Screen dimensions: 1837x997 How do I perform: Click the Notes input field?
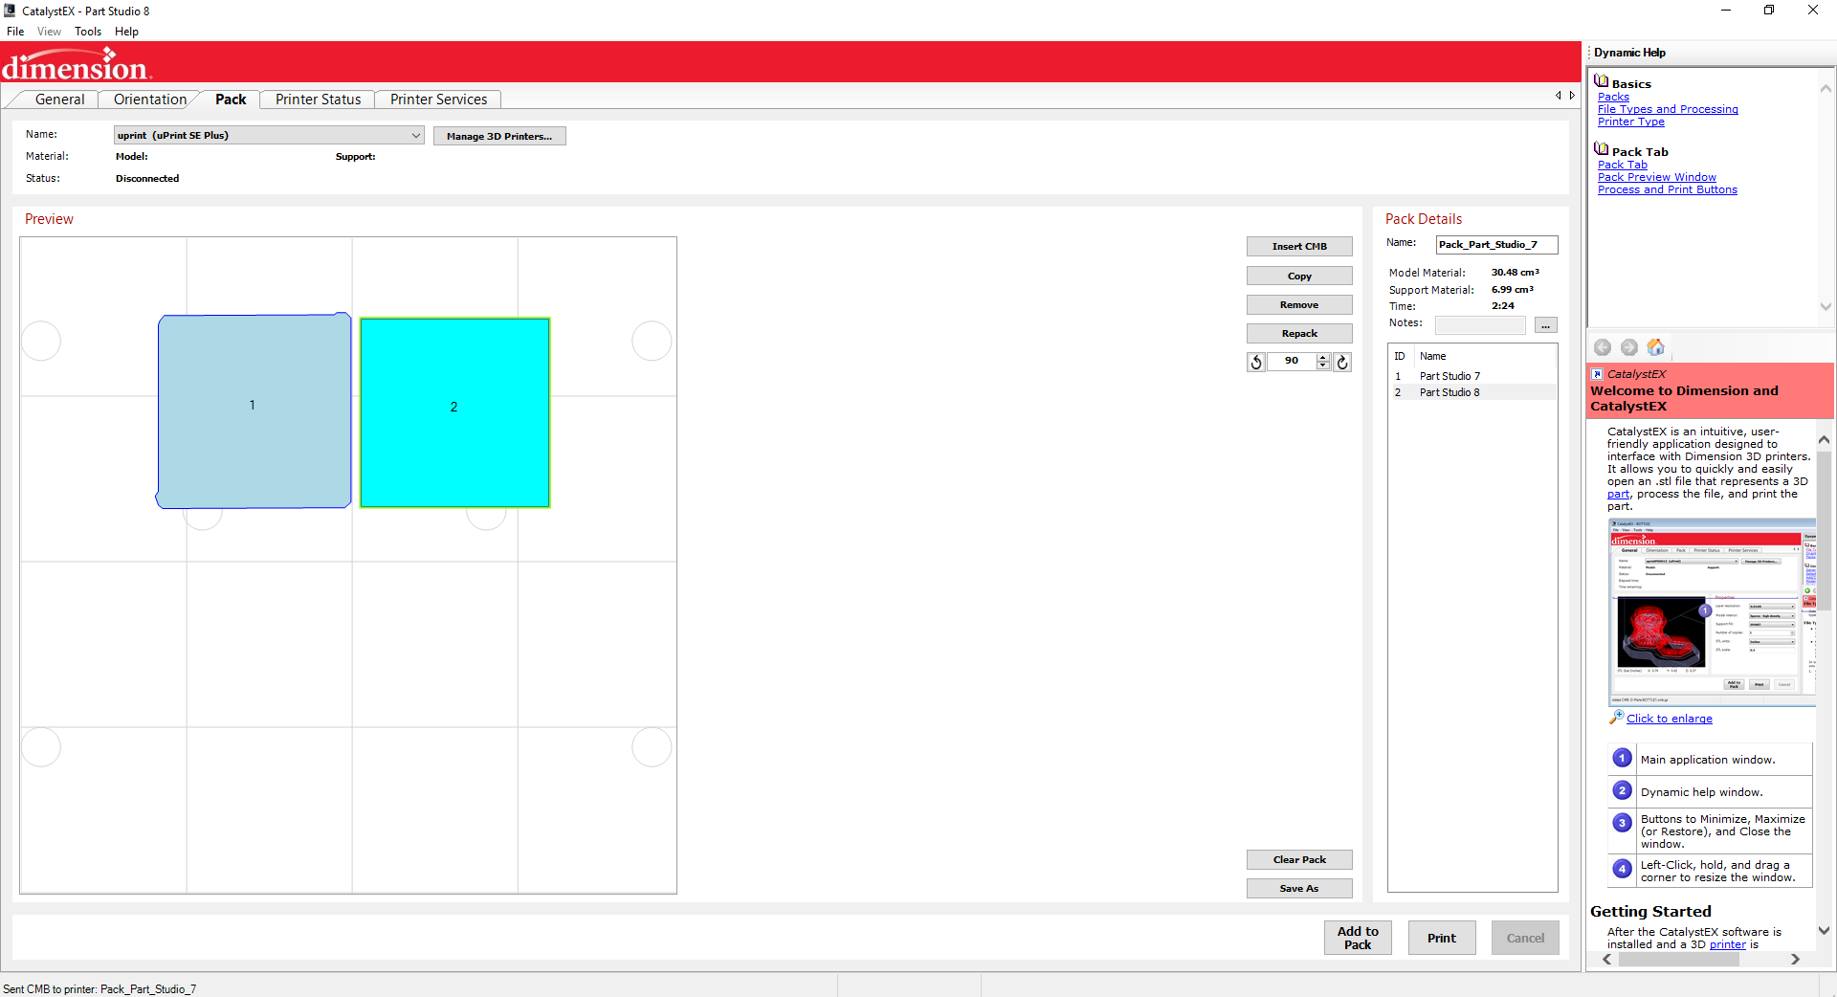tap(1480, 325)
